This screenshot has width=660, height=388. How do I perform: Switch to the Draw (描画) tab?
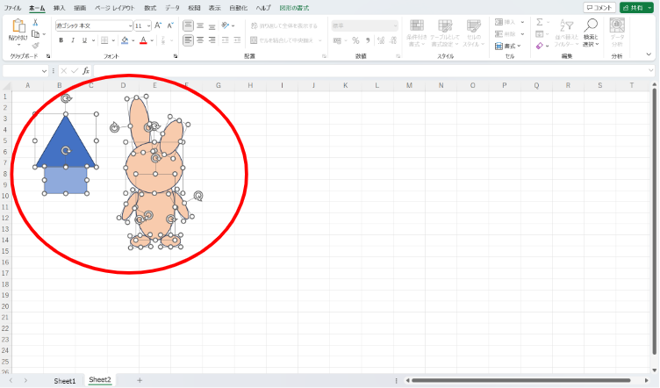click(80, 8)
